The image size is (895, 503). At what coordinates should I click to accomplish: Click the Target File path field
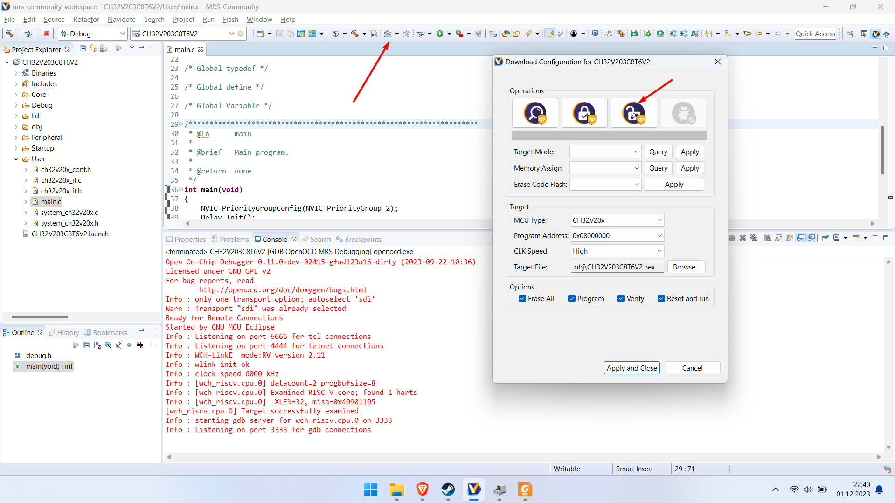click(617, 267)
